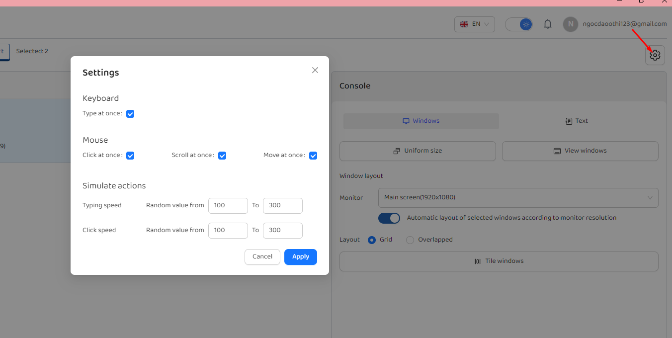Select the Overlapped layout radio button
Screen dimensions: 672x338
pyautogui.click(x=410, y=240)
